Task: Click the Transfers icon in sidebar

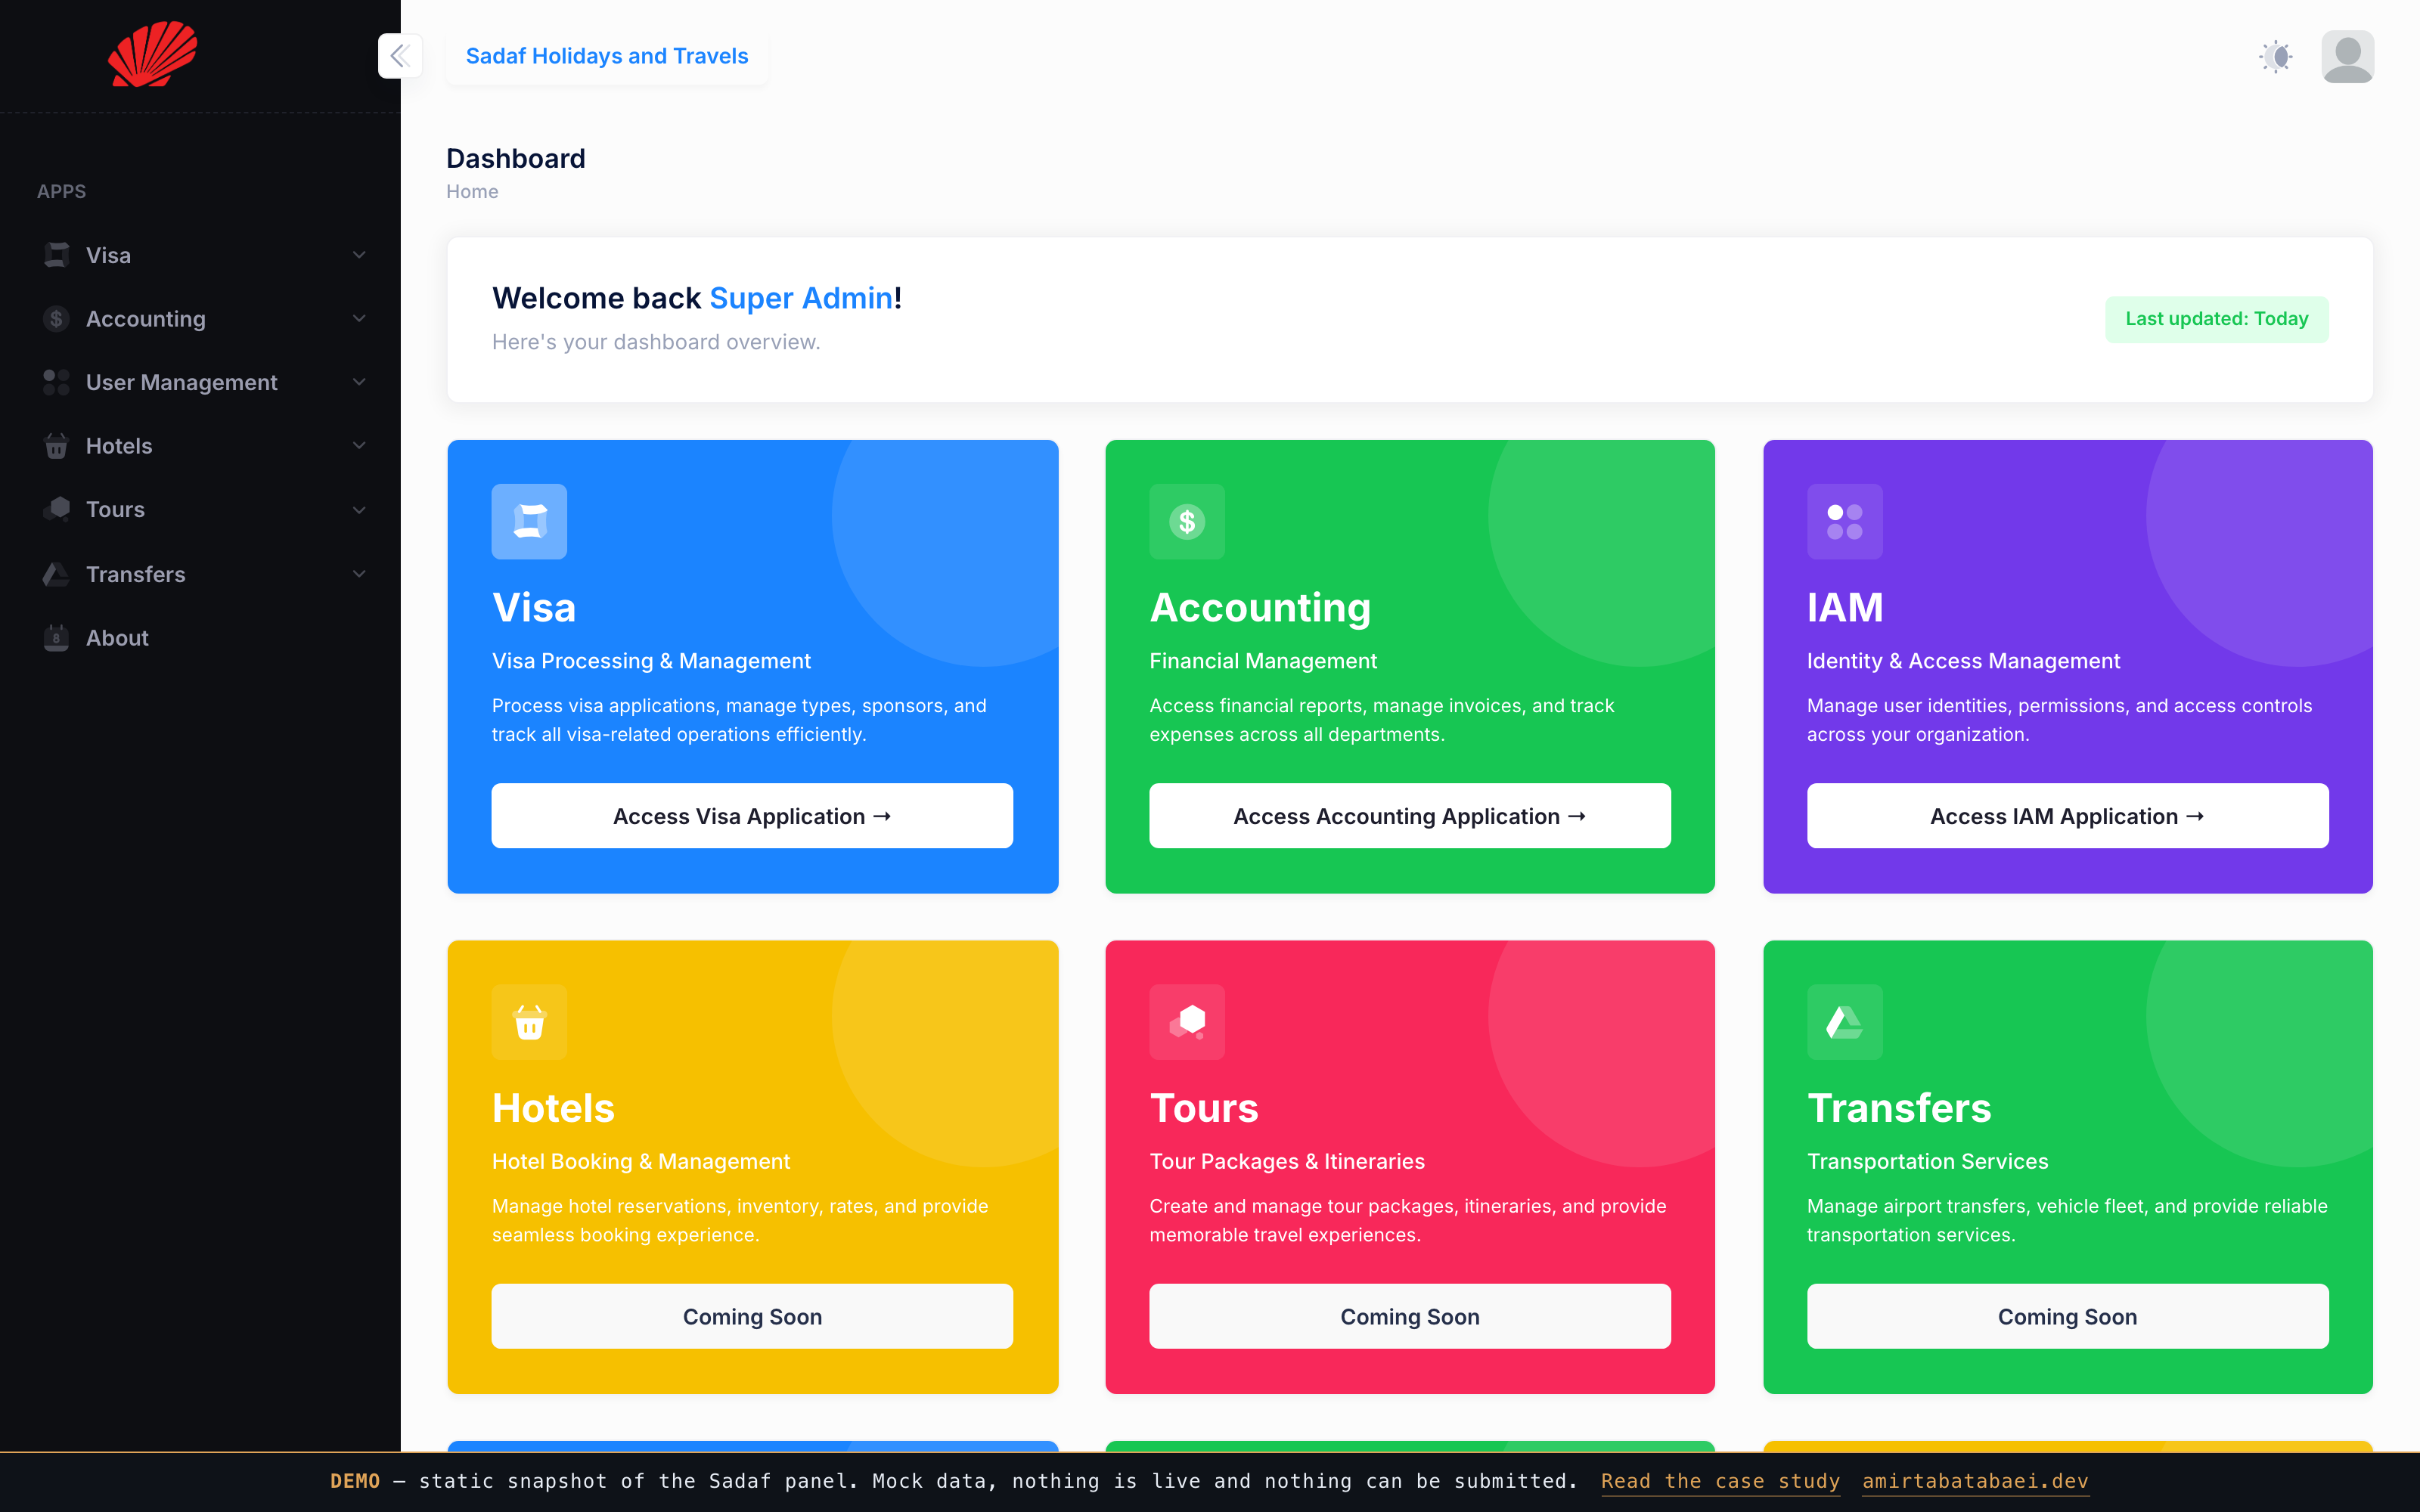Action: click(x=57, y=574)
